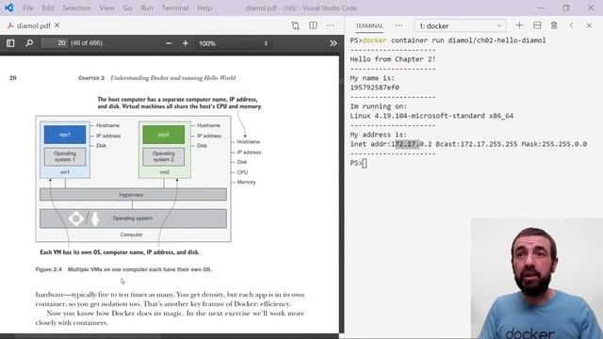Click the open changes icon in editor toolbar
This screenshot has width=603, height=339.
coord(295,25)
